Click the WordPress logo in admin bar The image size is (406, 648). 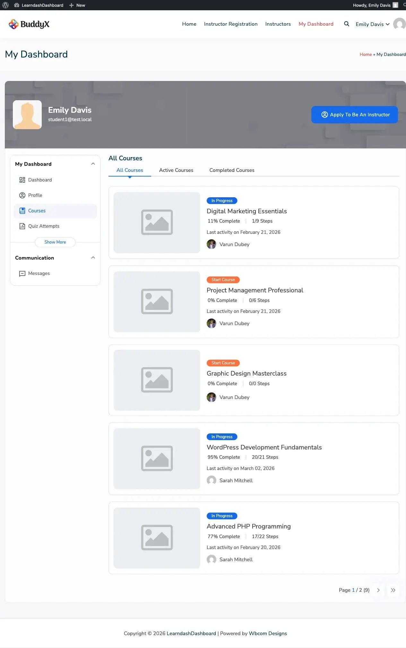[5, 5]
